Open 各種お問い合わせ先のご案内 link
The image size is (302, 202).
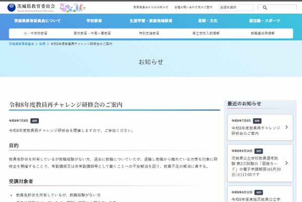pyautogui.click(x=194, y=8)
